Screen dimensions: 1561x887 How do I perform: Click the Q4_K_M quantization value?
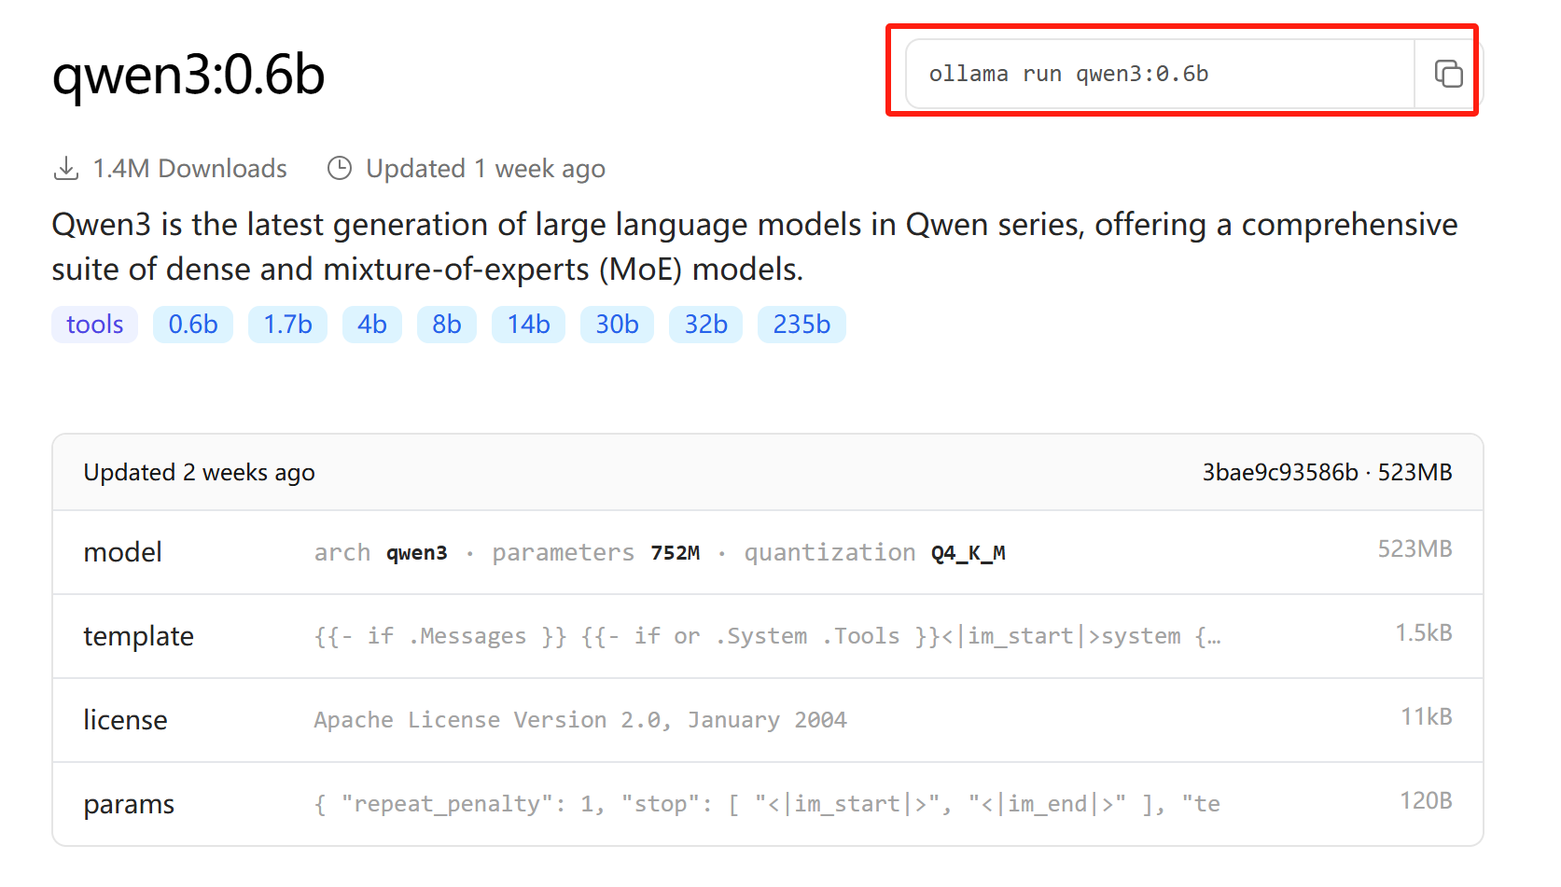[x=969, y=553]
